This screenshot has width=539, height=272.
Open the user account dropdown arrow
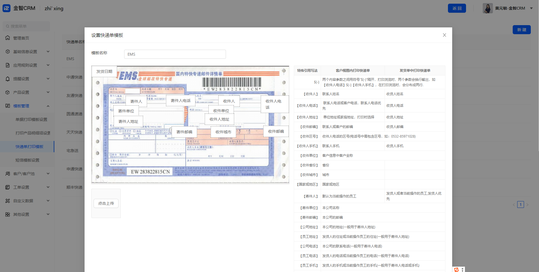(531, 8)
